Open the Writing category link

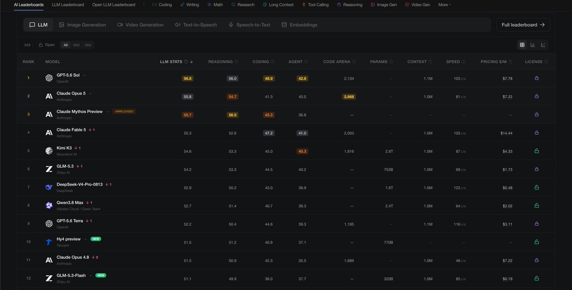[190, 5]
